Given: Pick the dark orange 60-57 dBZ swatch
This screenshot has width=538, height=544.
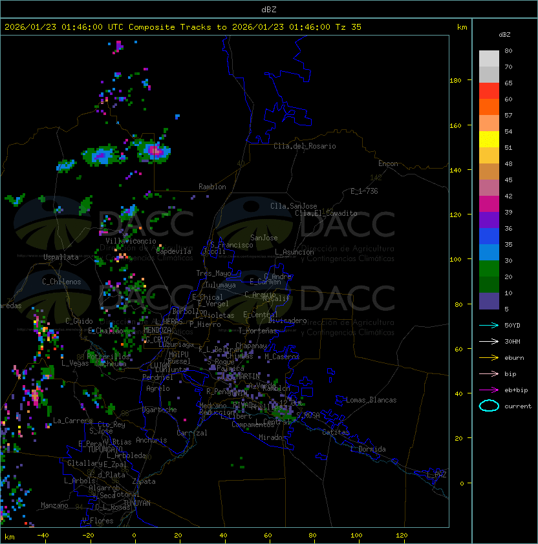Looking at the screenshot, I should (x=489, y=107).
